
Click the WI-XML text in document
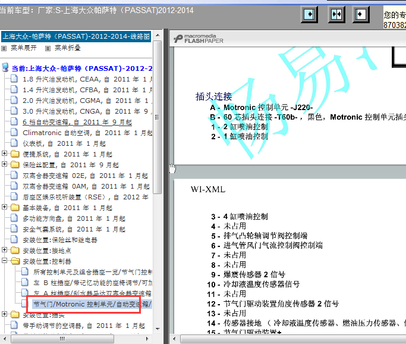click(x=208, y=189)
